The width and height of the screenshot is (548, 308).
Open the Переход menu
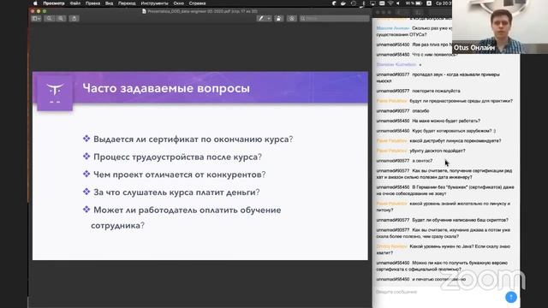coord(127,3)
